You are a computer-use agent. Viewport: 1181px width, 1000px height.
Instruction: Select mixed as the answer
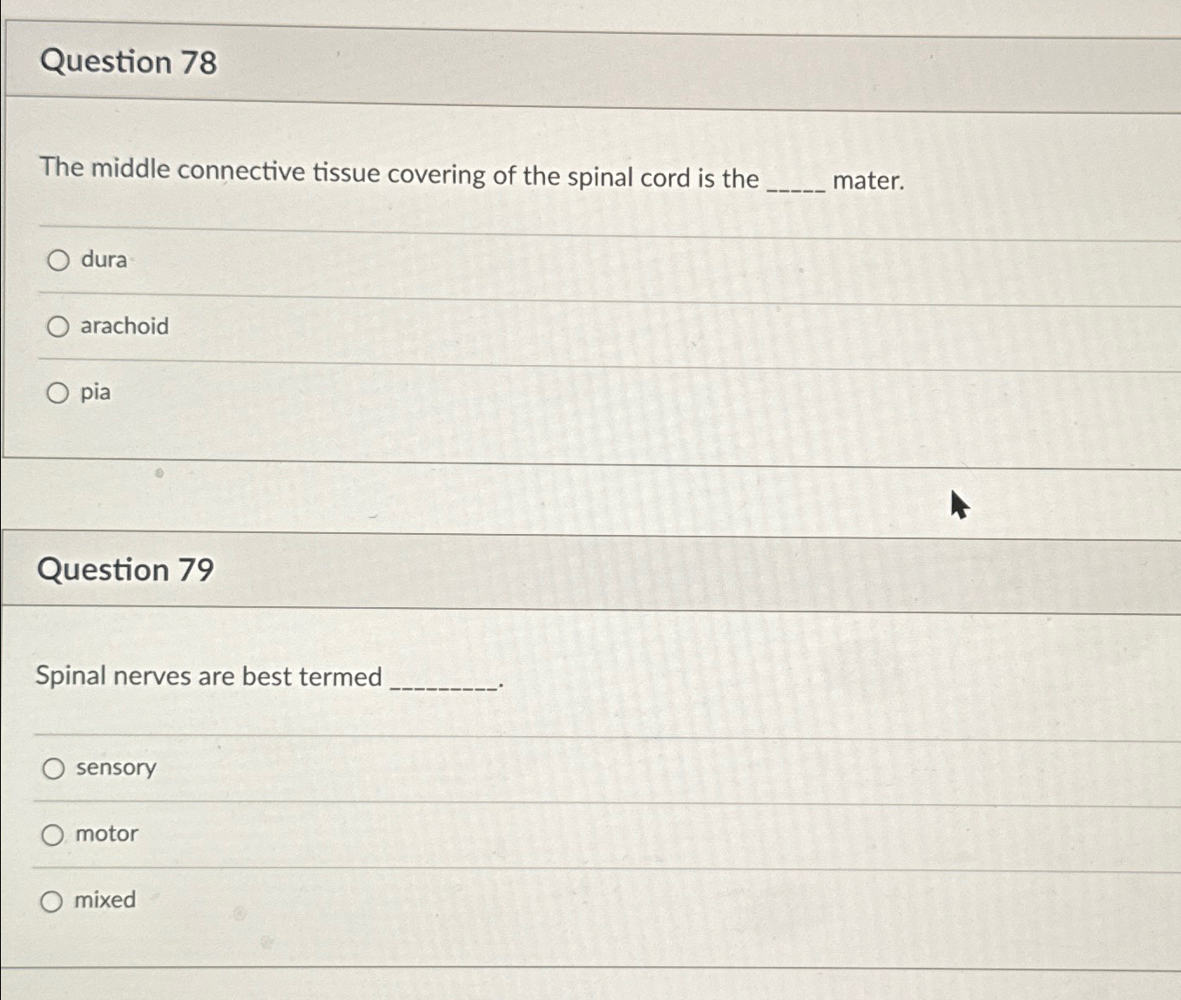point(54,900)
